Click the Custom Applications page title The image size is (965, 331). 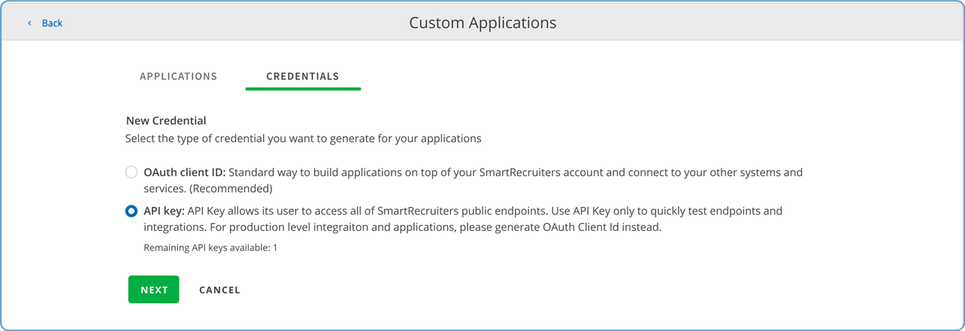pyautogui.click(x=482, y=23)
